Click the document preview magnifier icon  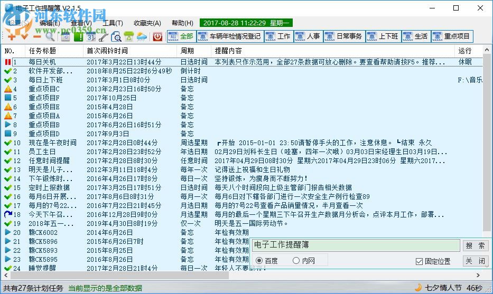click(116, 37)
